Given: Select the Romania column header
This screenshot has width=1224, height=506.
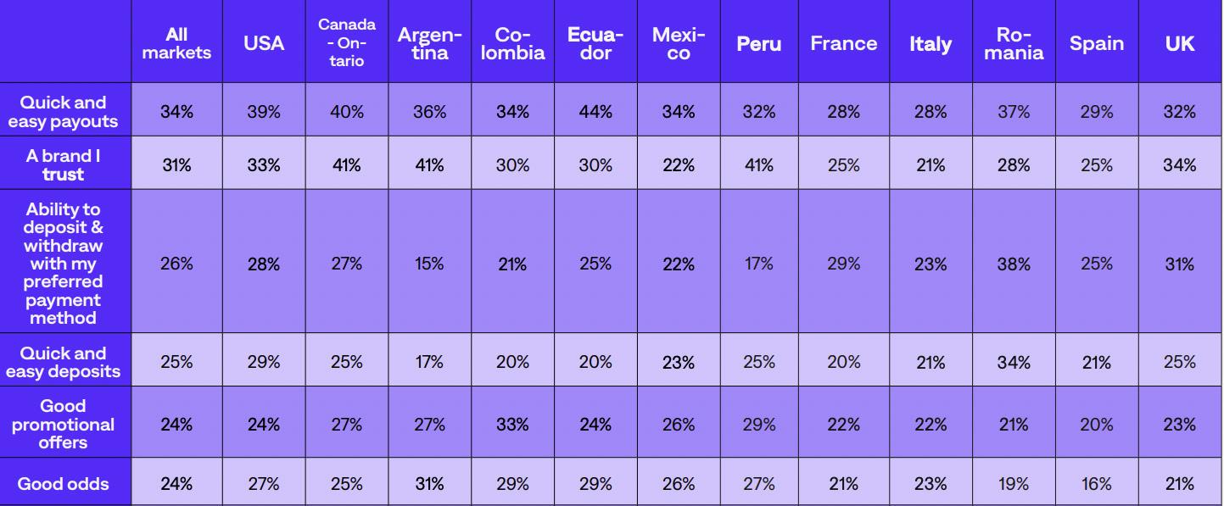Looking at the screenshot, I should coord(1014,43).
